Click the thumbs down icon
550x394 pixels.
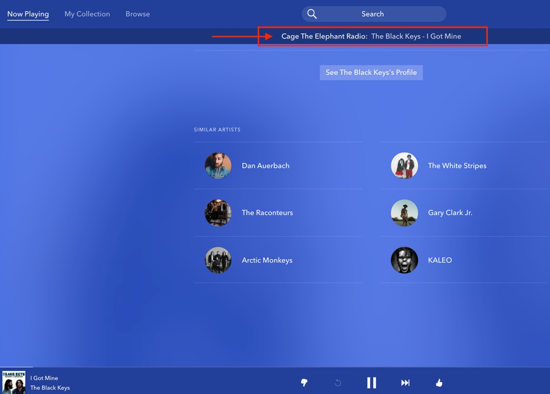(x=303, y=383)
